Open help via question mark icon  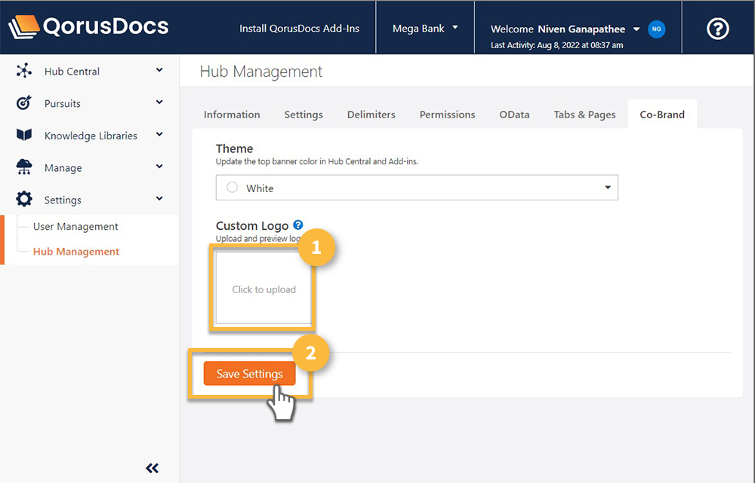pos(717,29)
